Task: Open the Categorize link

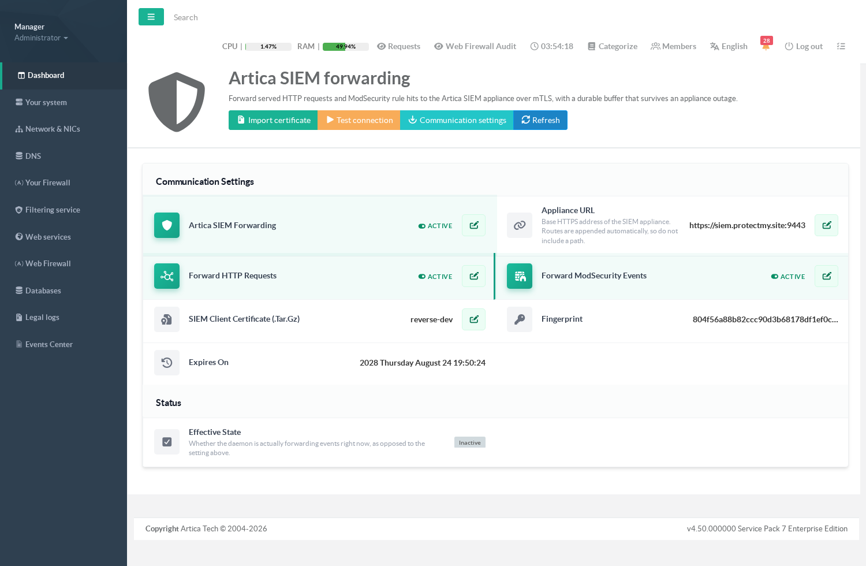Action: pyautogui.click(x=613, y=46)
